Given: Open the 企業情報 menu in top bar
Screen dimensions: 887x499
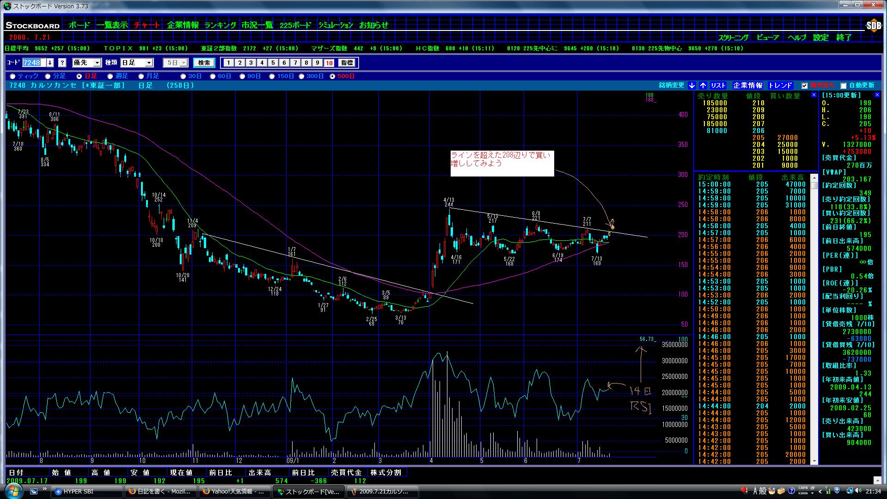Looking at the screenshot, I should pyautogui.click(x=183, y=25).
